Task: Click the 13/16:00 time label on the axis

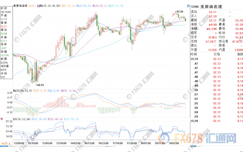Action: coord(61,143)
